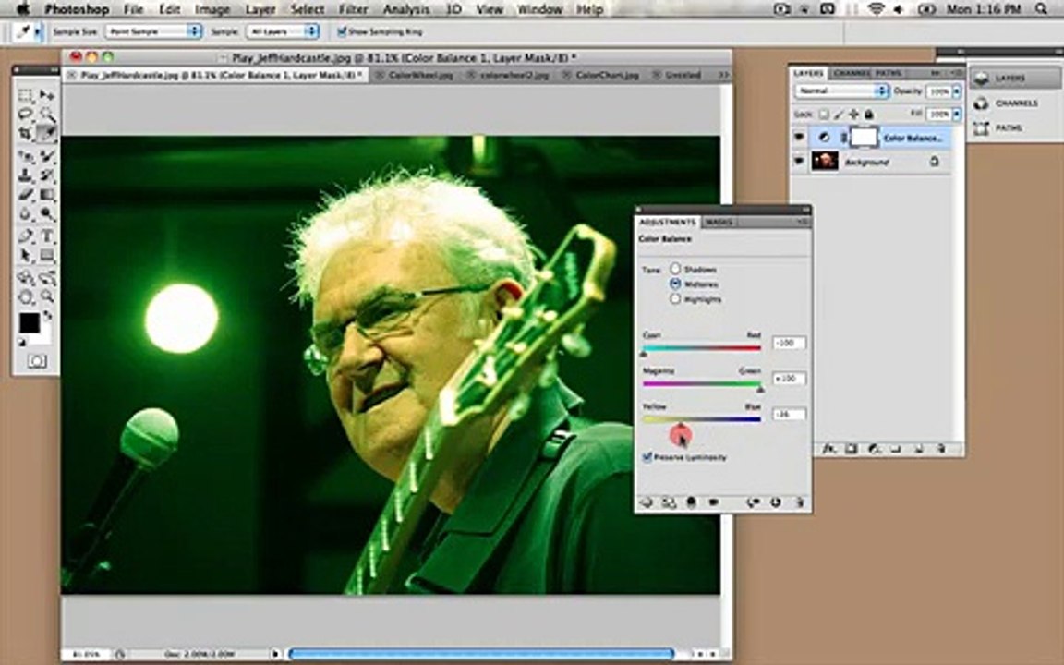Screen dimensions: 1064x665
Task: Reset default foreground and background colors
Action: (x=22, y=343)
